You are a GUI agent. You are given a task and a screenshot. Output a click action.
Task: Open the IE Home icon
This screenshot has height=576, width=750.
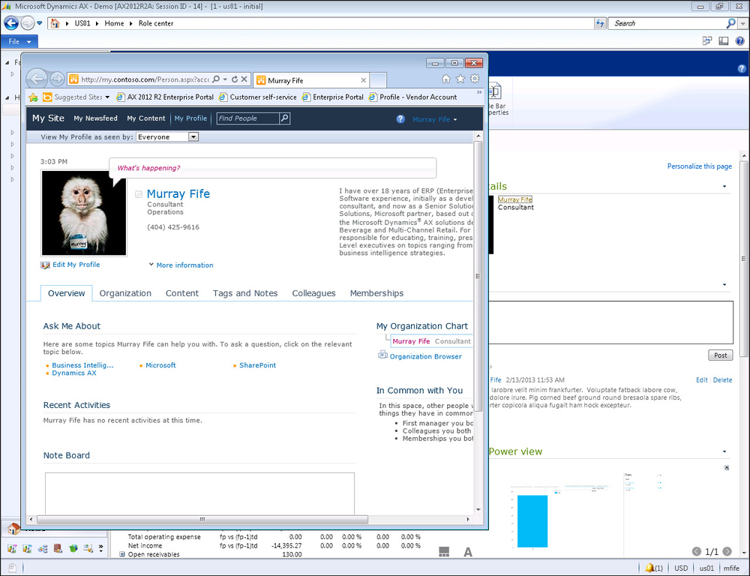(445, 79)
